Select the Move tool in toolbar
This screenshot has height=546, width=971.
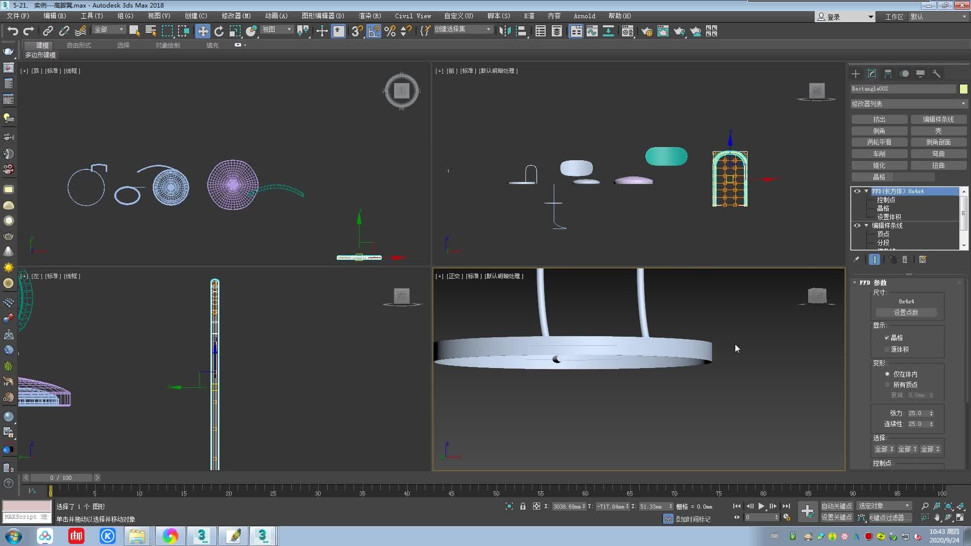[x=202, y=31]
